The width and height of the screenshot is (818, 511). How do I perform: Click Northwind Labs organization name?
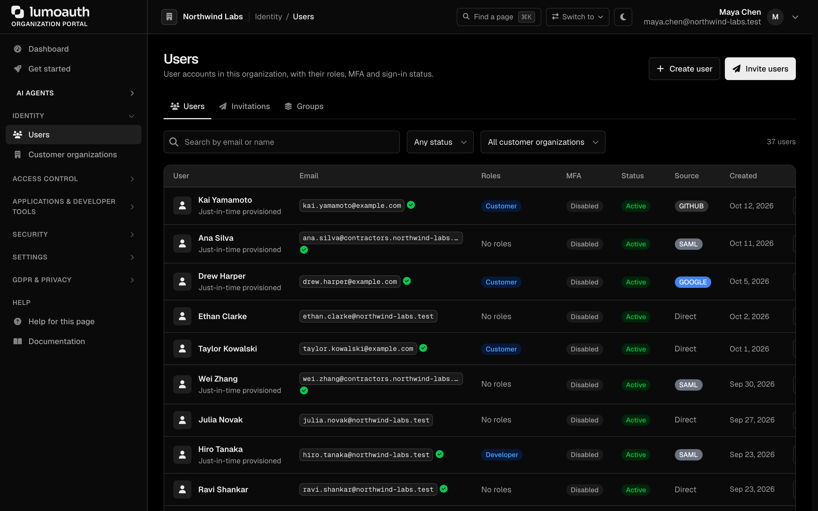pyautogui.click(x=213, y=16)
